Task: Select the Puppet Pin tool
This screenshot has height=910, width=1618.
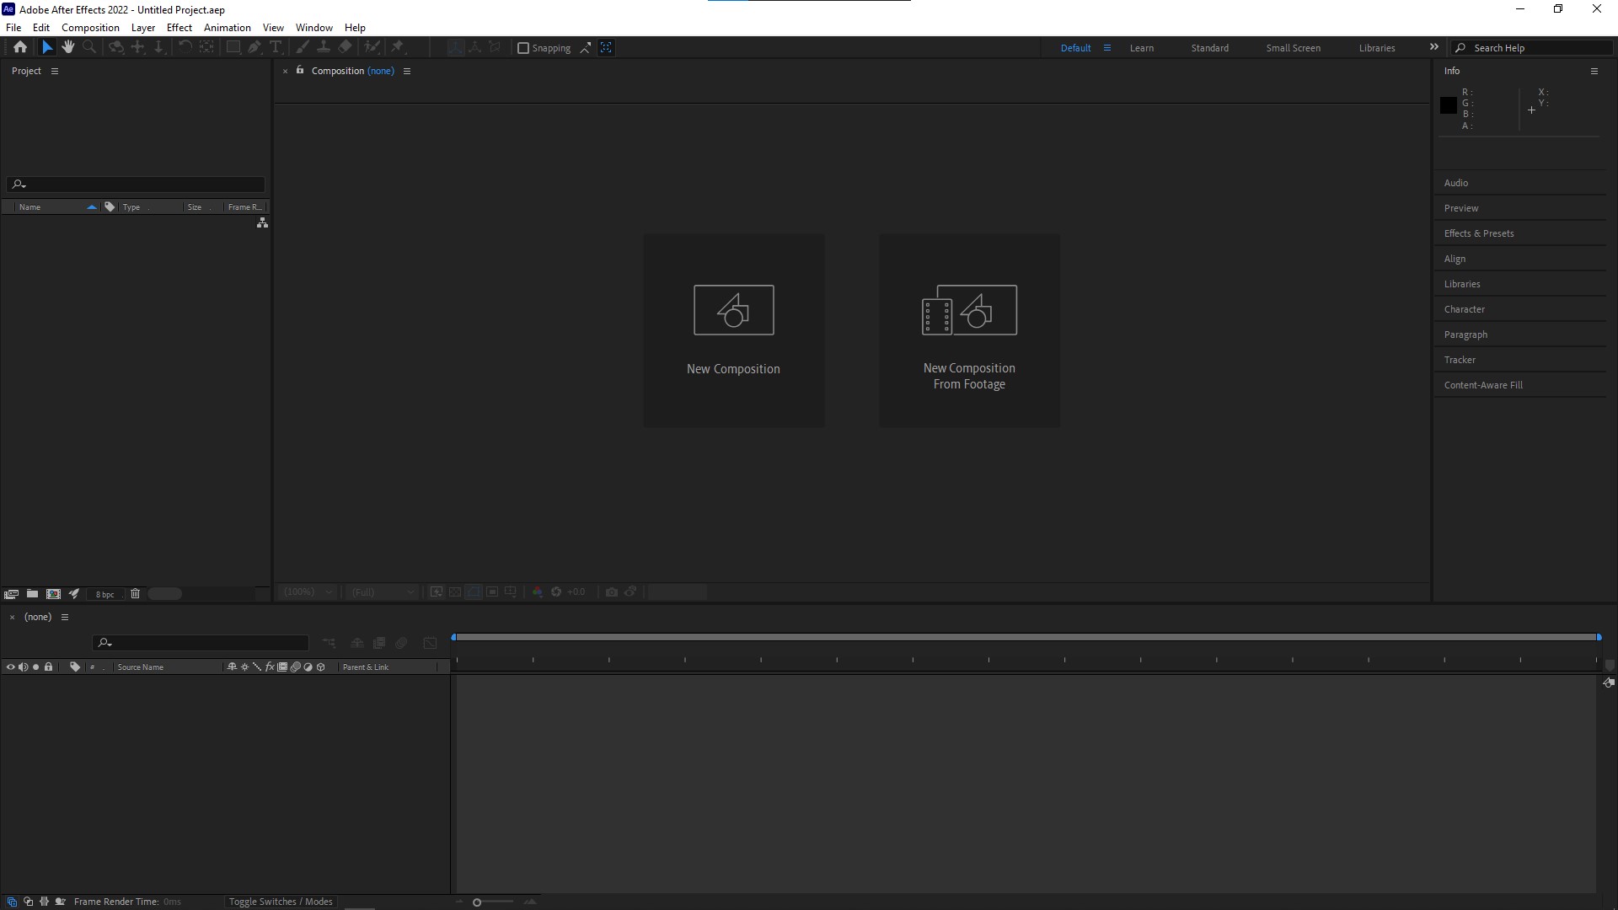Action: [398, 47]
